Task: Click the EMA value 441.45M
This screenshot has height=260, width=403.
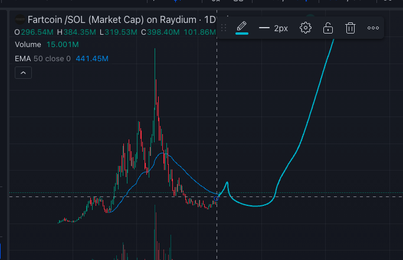Action: pos(92,59)
